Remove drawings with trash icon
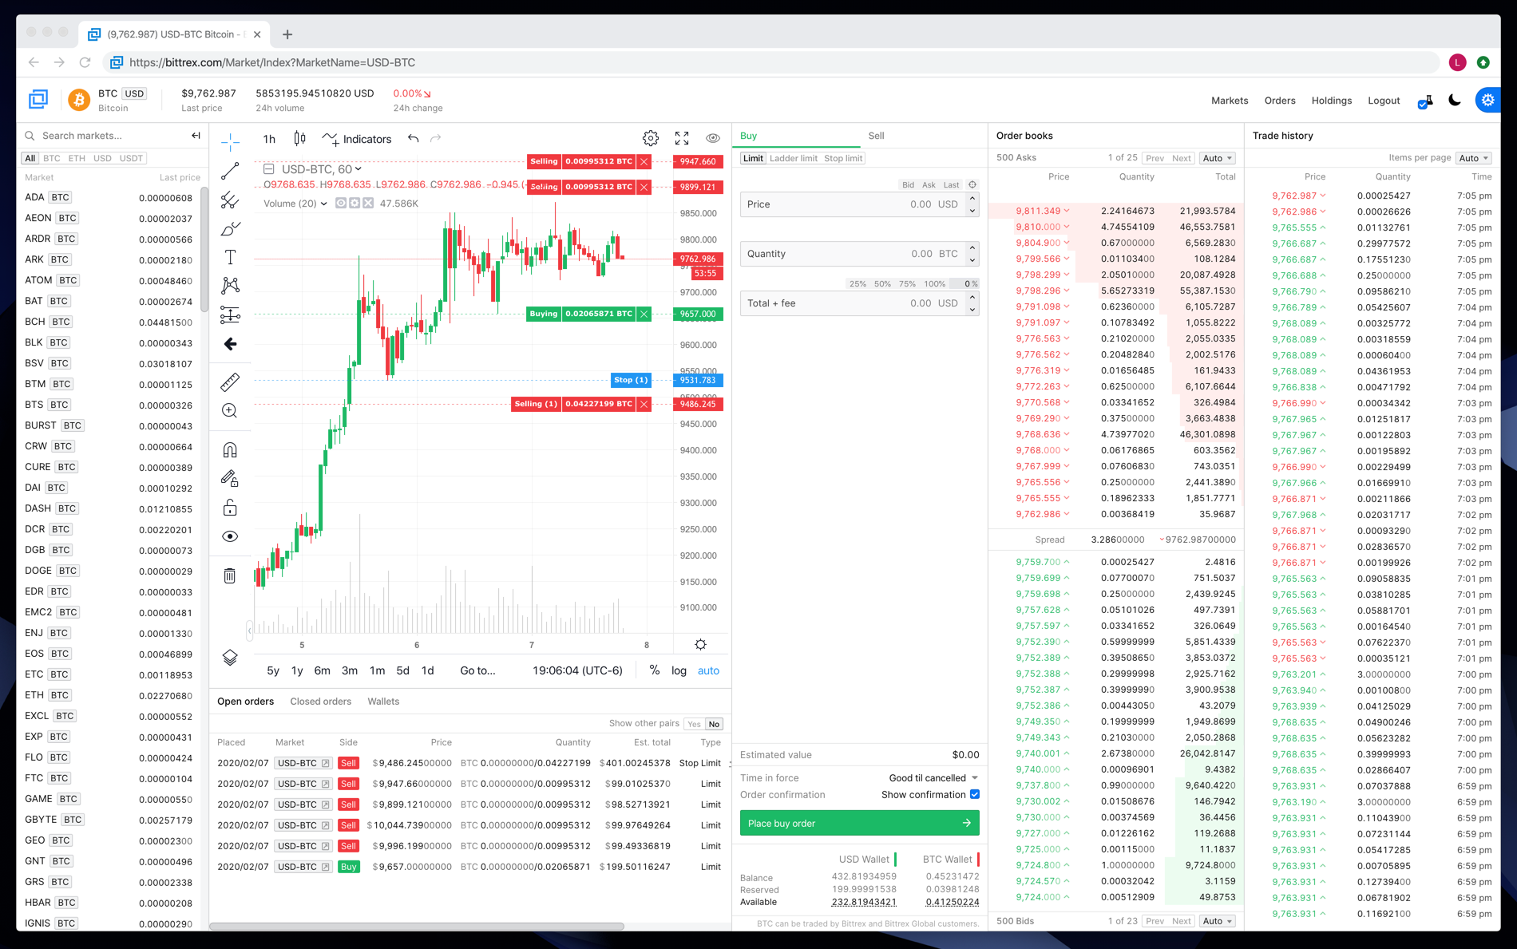Image resolution: width=1517 pixels, height=949 pixels. pos(230,575)
